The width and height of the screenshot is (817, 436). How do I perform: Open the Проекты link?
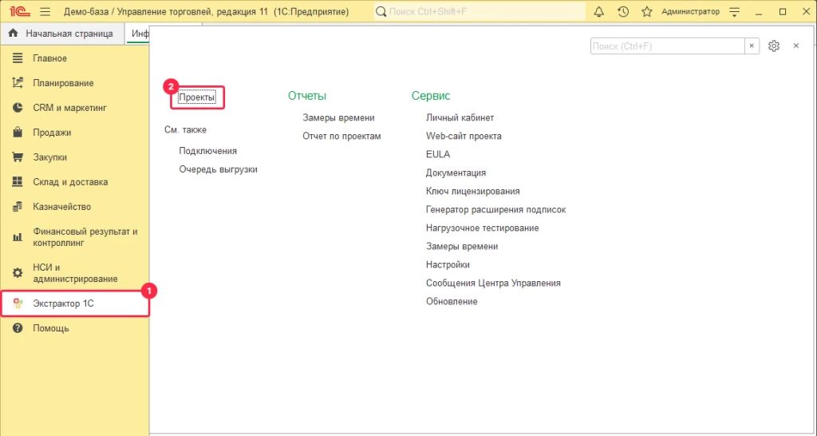[197, 97]
